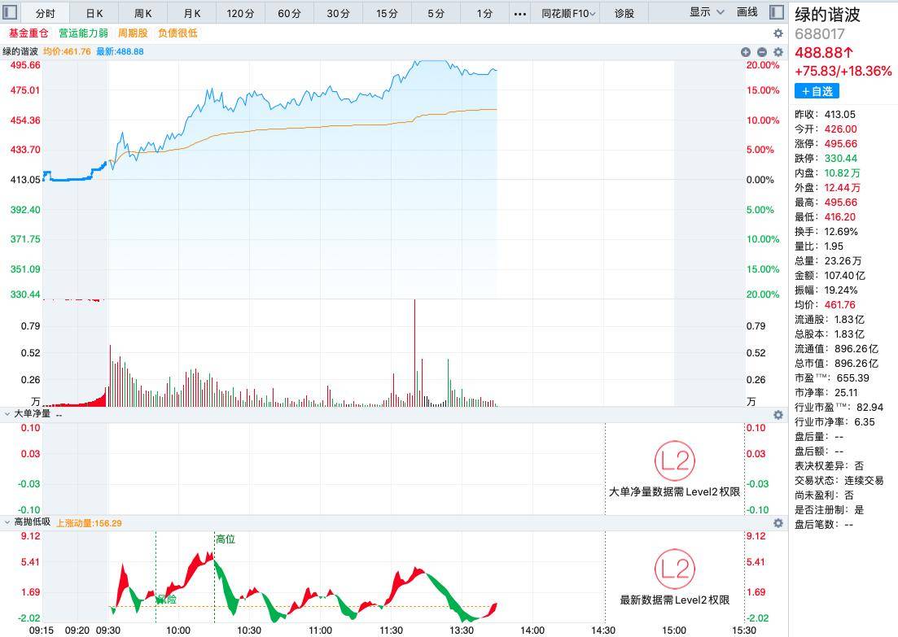Viewport: 898px width, 637px height.
Task: Click the 市净率 25.11 row
Action: [826, 393]
